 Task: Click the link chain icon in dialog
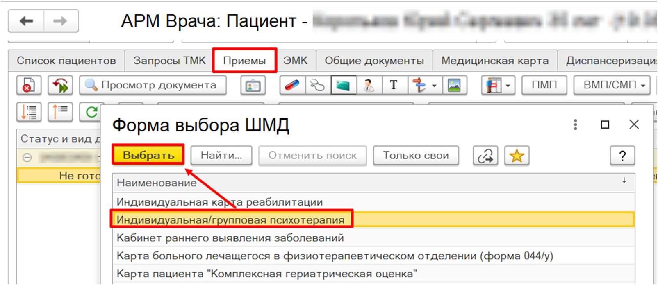click(x=485, y=156)
